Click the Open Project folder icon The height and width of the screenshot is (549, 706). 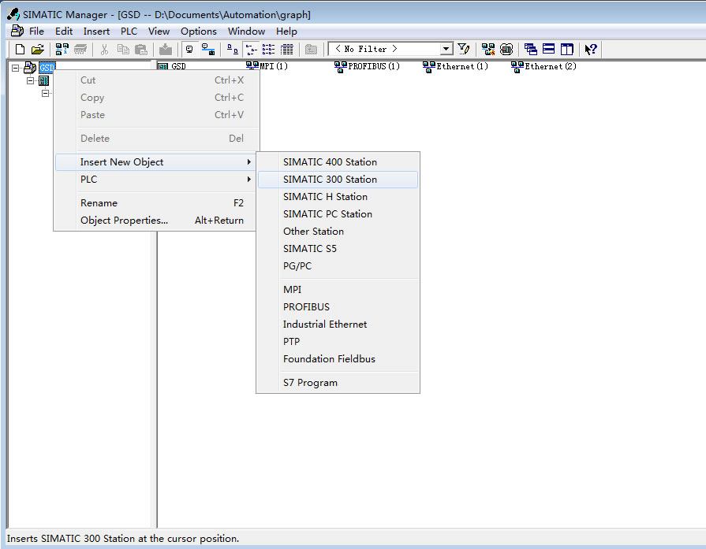[38, 49]
